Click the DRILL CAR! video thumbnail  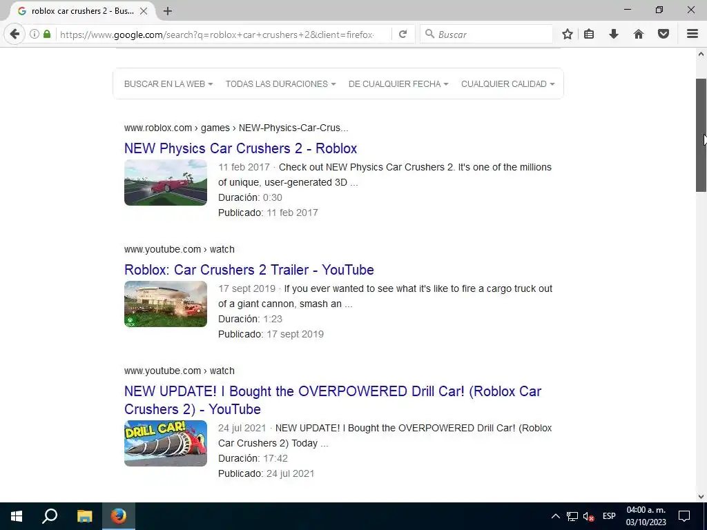pyautogui.click(x=166, y=443)
